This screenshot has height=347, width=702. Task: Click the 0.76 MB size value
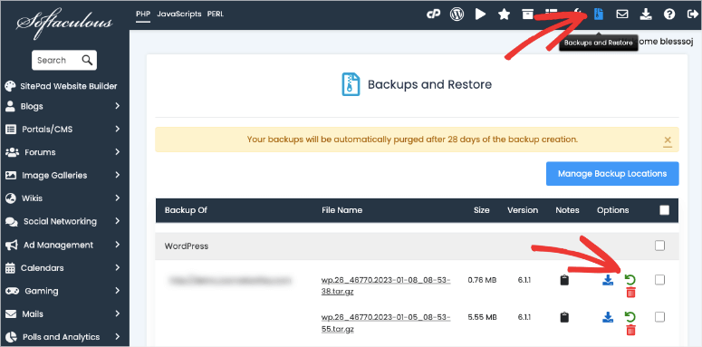click(482, 280)
